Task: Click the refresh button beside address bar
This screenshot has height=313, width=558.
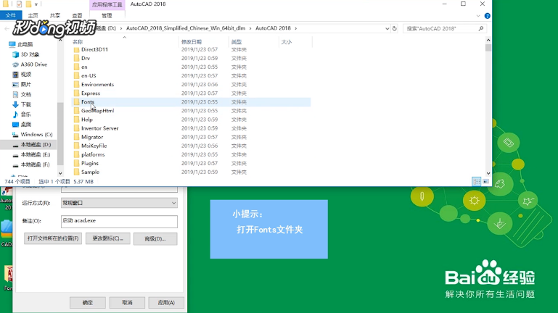Action: point(394,28)
